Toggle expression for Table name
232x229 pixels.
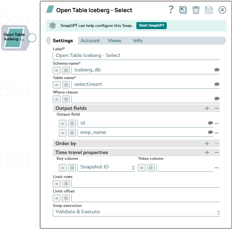click(x=57, y=85)
